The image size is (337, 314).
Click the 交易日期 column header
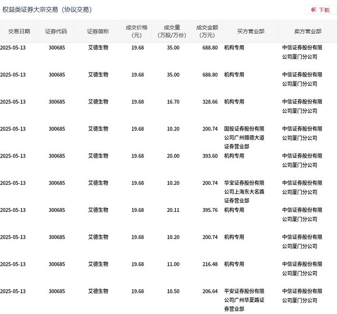pos(19,31)
